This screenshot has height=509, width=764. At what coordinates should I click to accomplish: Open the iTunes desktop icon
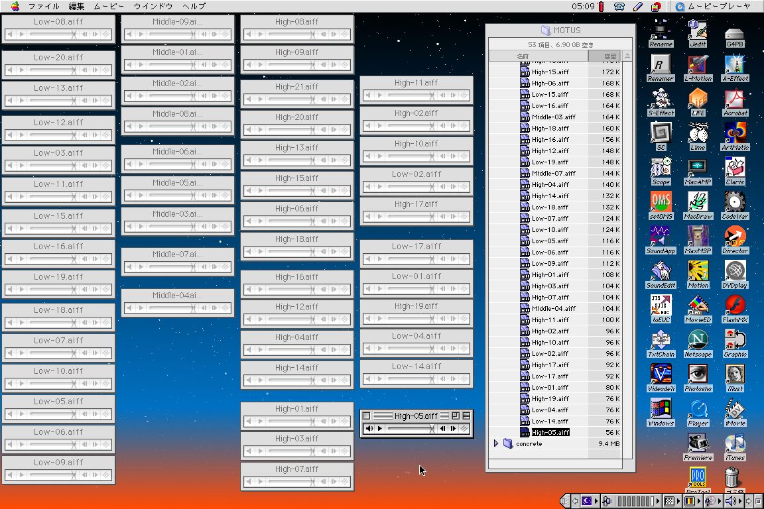[x=734, y=444]
